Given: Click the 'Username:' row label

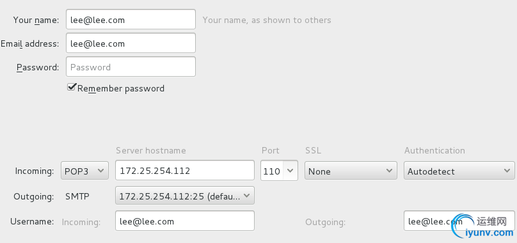Looking at the screenshot, I should [x=32, y=221].
